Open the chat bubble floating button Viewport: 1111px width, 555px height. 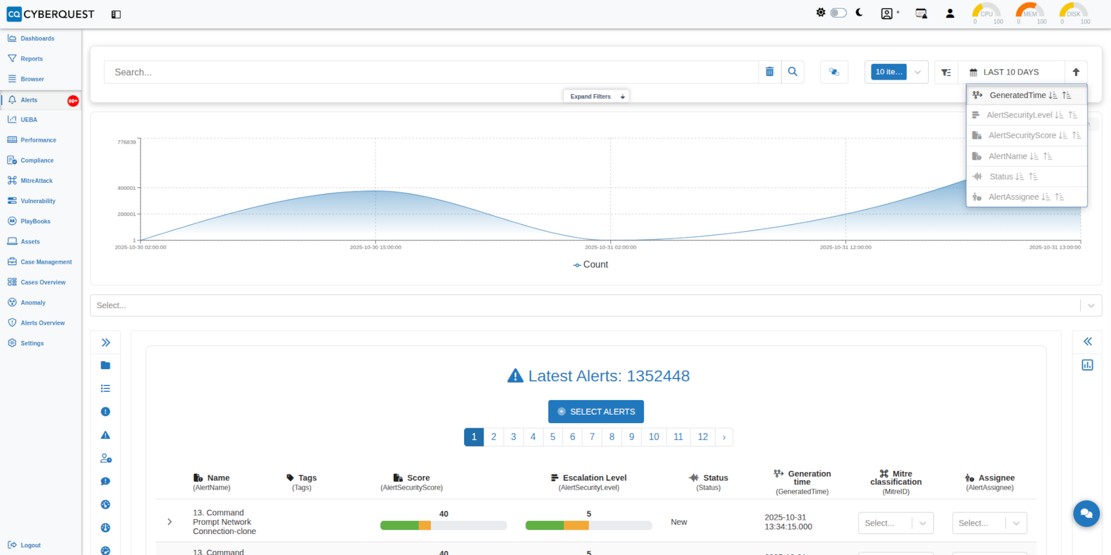[x=1086, y=514]
